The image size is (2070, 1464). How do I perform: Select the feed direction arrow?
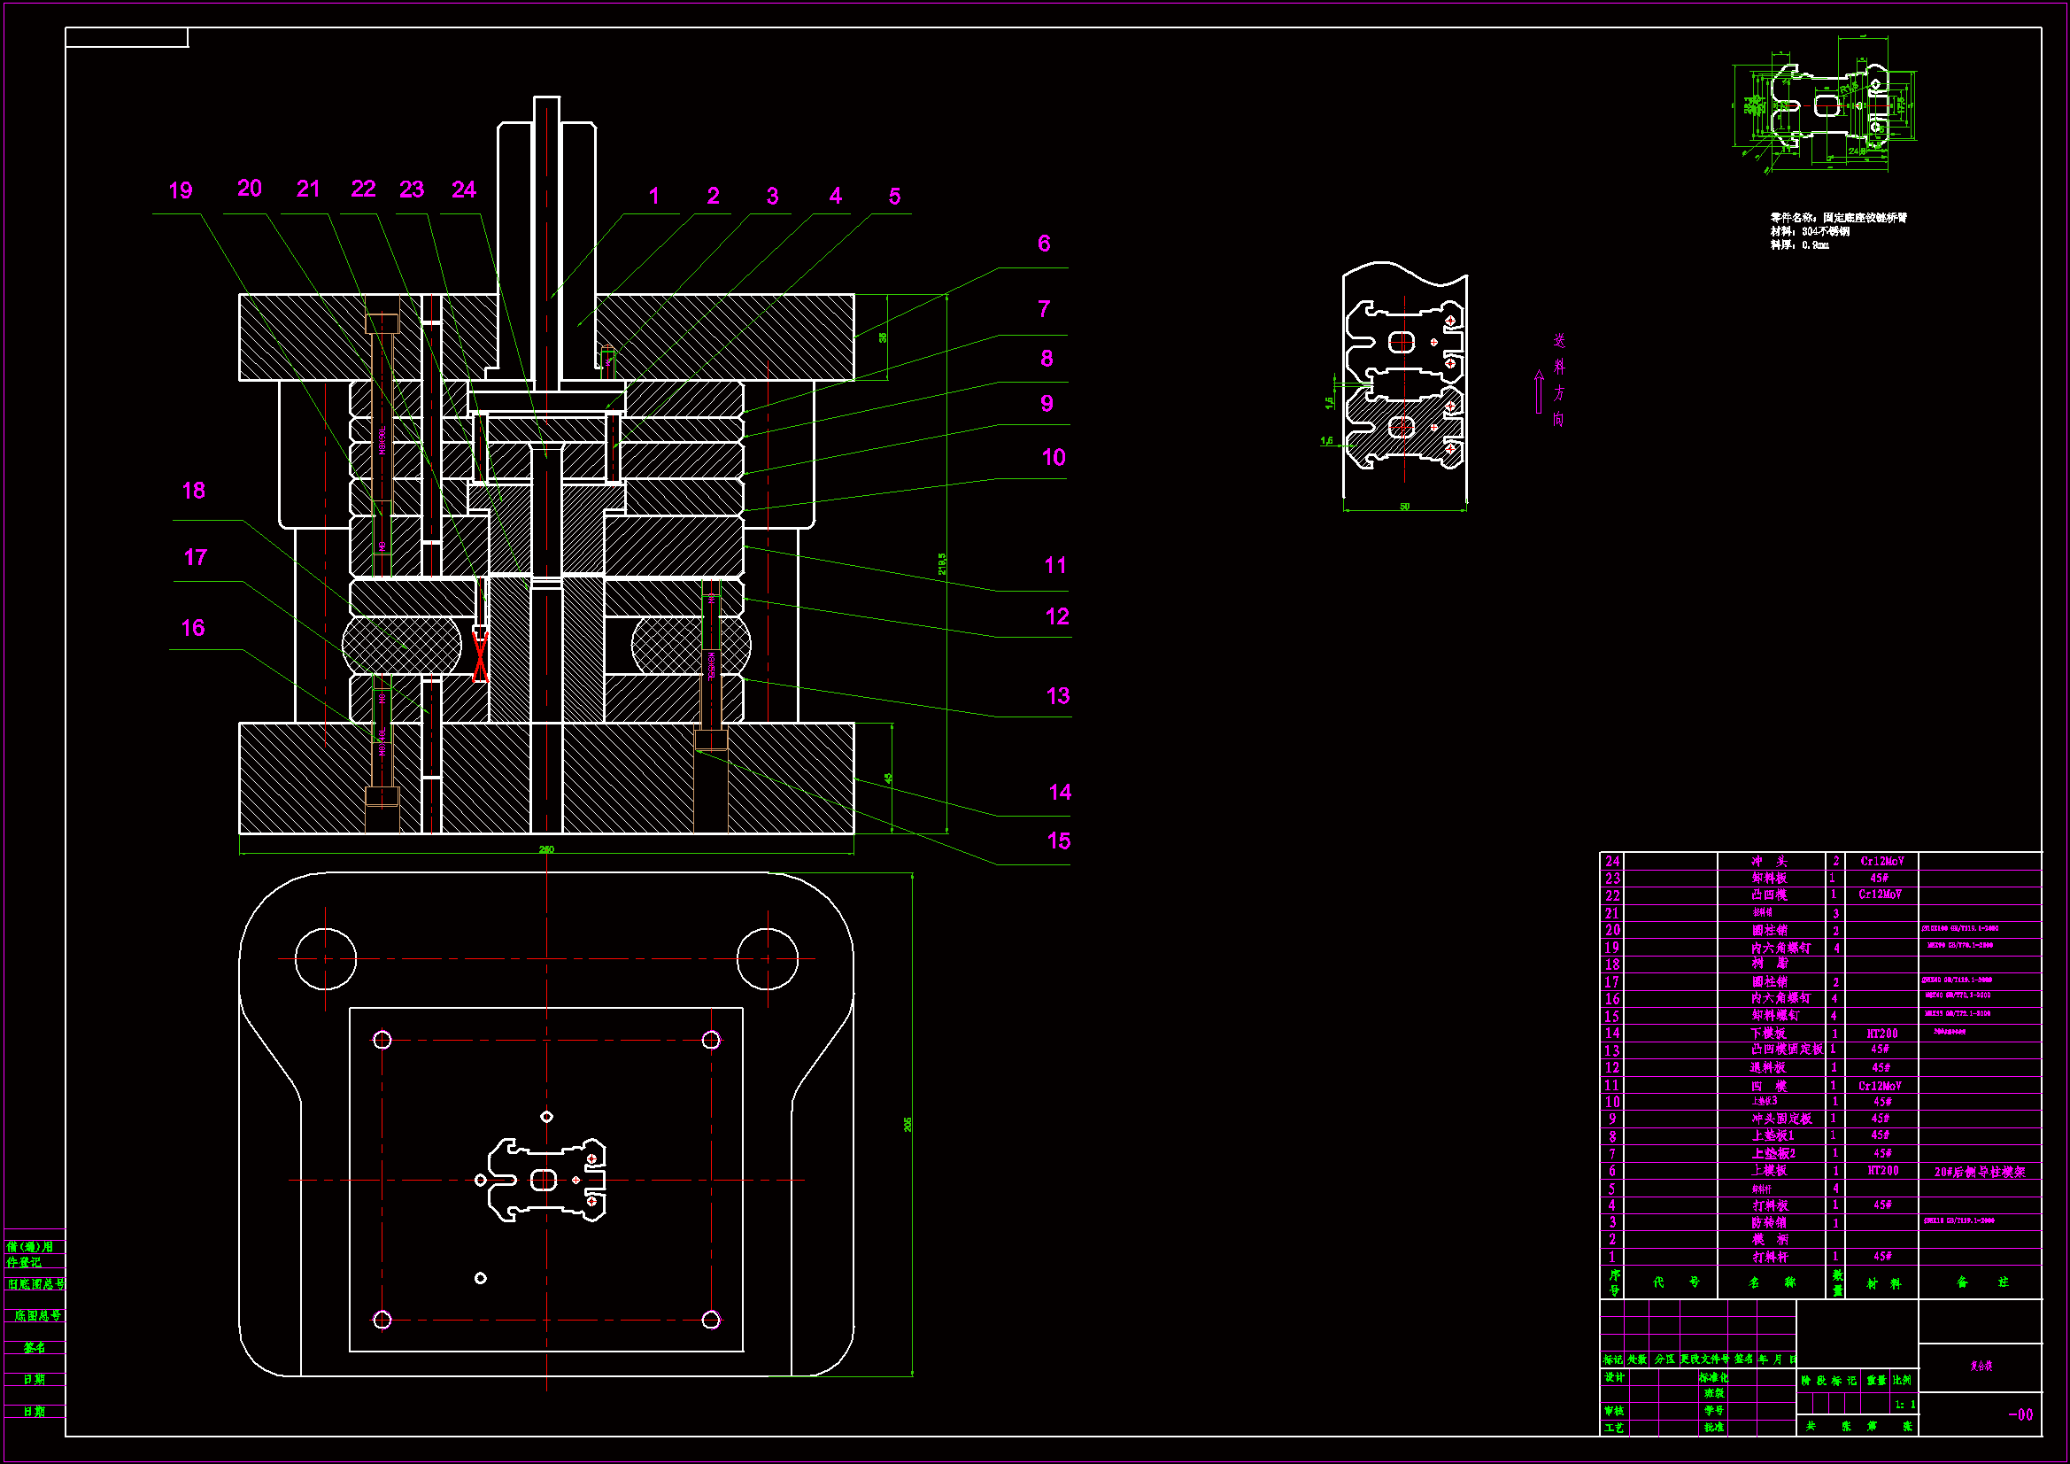(x=1539, y=392)
